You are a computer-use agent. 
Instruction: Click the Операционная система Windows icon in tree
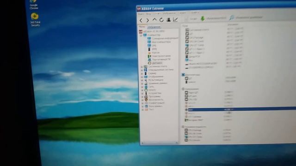[145, 70]
